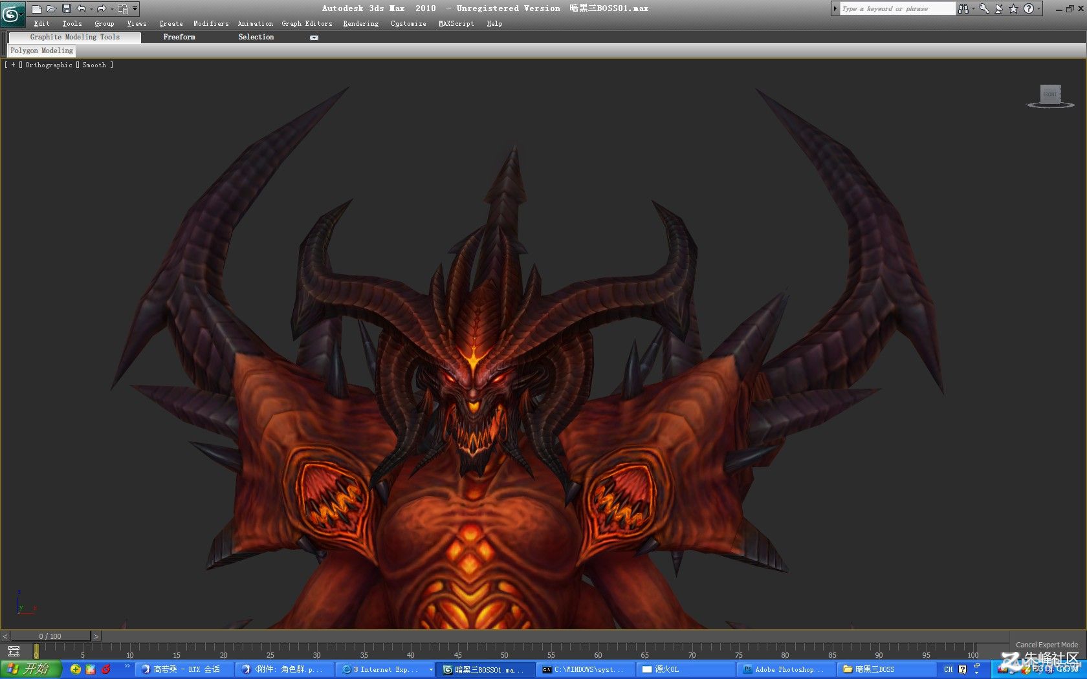Open search options dropdown arrow beside binoculars
Screen dimensions: 1087x679
point(972,8)
